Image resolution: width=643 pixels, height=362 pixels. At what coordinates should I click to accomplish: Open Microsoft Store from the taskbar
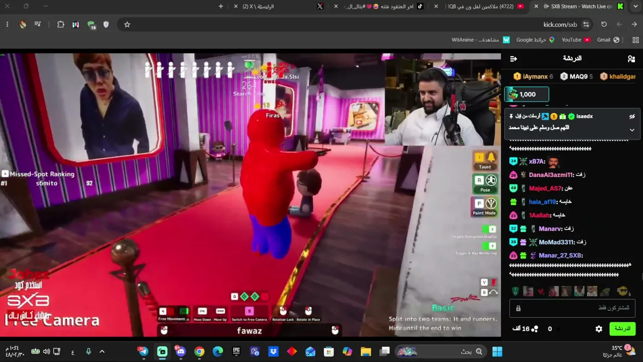point(329,351)
